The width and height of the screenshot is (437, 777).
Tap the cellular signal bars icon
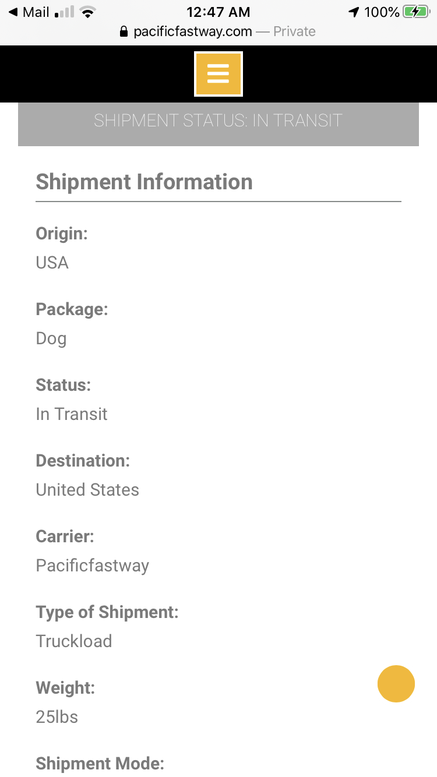pos(65,12)
